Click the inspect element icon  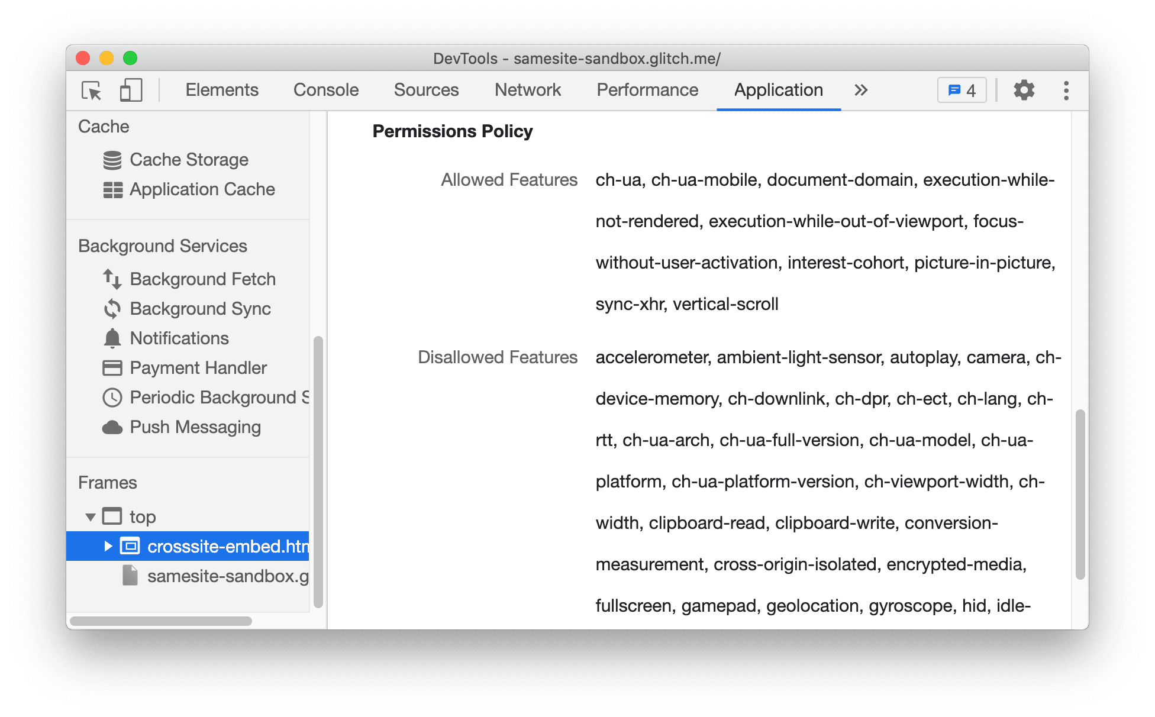click(90, 90)
